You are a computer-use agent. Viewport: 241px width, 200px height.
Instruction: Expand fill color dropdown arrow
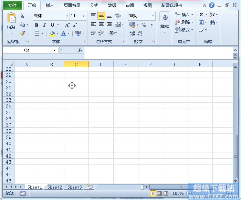tap(57, 33)
